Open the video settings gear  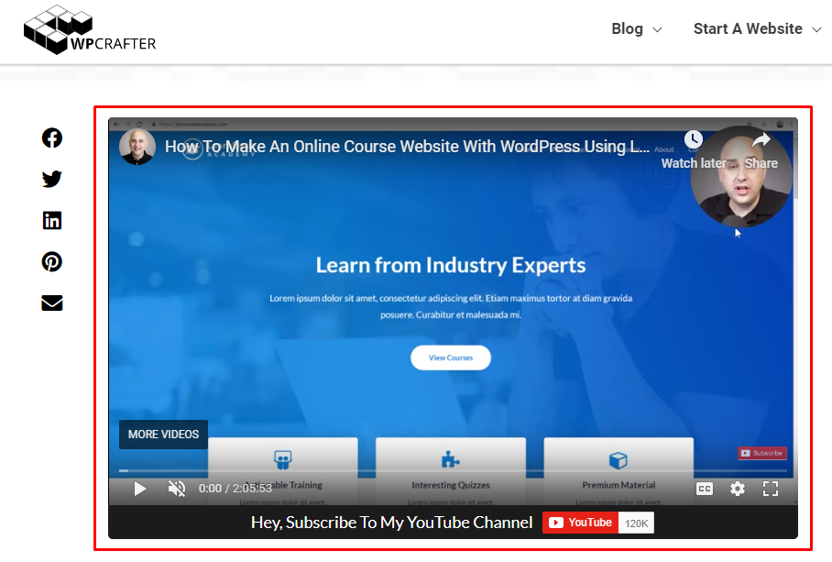738,489
